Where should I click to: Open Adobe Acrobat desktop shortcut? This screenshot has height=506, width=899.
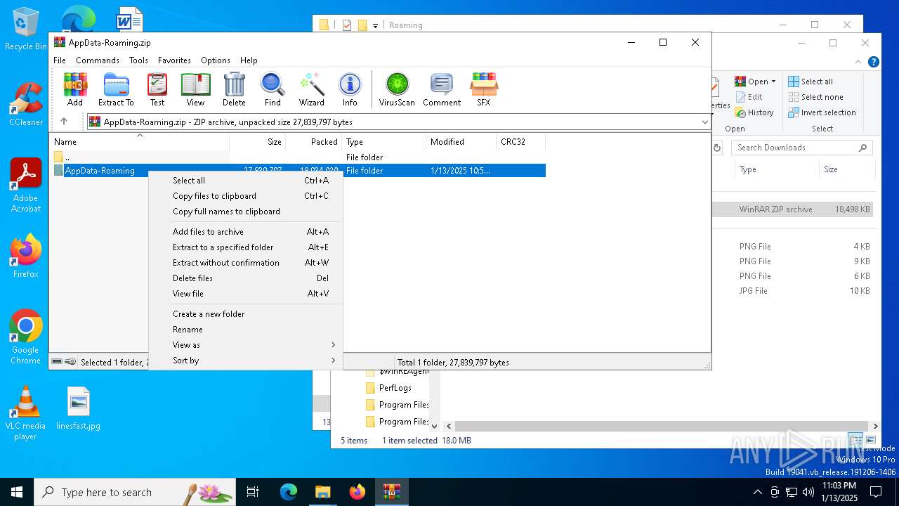[x=26, y=186]
